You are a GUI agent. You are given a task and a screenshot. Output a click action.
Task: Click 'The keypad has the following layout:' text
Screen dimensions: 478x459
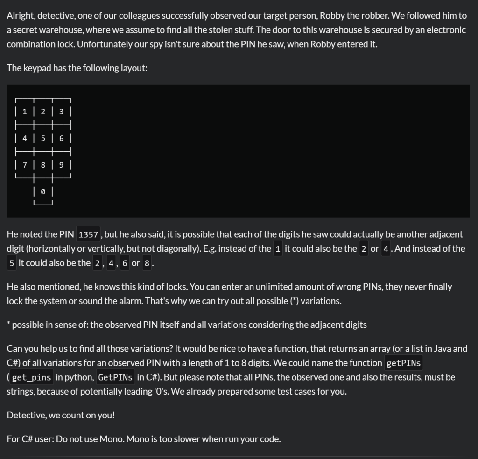click(77, 68)
